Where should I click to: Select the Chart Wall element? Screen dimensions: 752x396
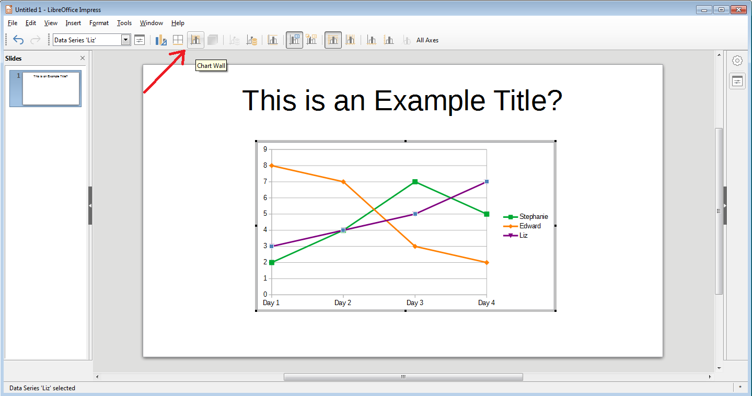tap(195, 40)
